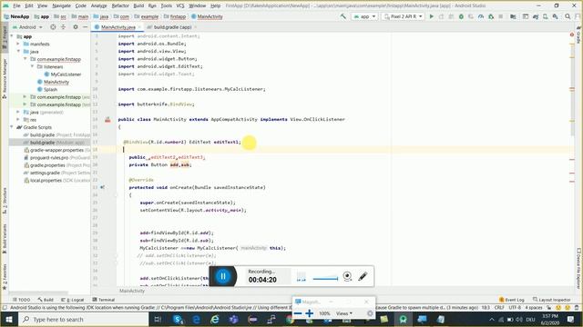Image resolution: width=583 pixels, height=327 pixels.
Task: Click the webcam icon in recorder bar
Action: pyautogui.click(x=347, y=276)
